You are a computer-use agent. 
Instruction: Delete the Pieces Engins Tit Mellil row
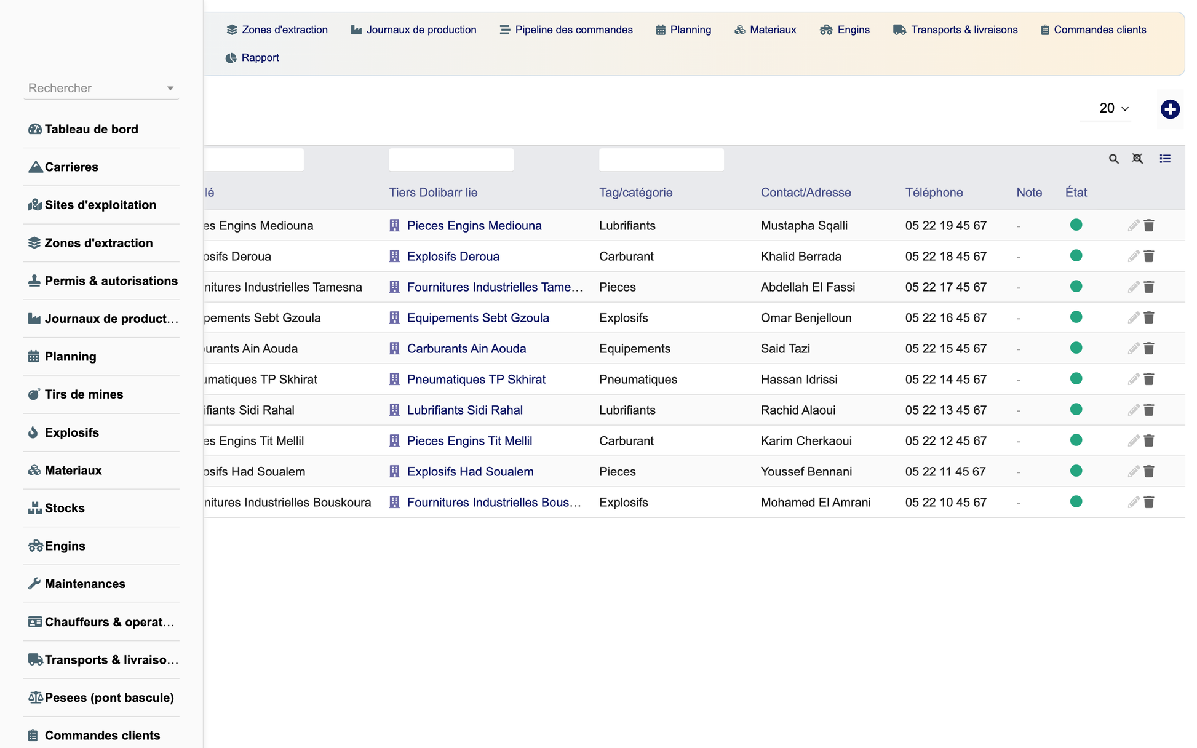[x=1149, y=441]
